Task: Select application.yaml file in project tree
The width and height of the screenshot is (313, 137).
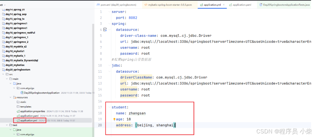Action: (x=29, y=116)
